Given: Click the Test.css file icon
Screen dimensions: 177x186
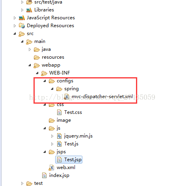Looking at the screenshot, I should [x=59, y=112].
